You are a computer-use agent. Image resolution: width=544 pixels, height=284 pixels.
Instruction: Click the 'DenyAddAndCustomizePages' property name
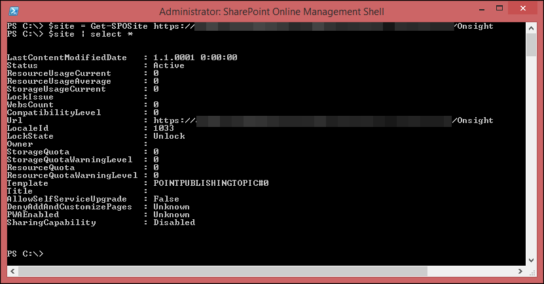tap(70, 207)
